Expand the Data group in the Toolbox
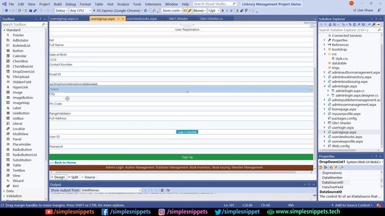 click(x=4, y=191)
